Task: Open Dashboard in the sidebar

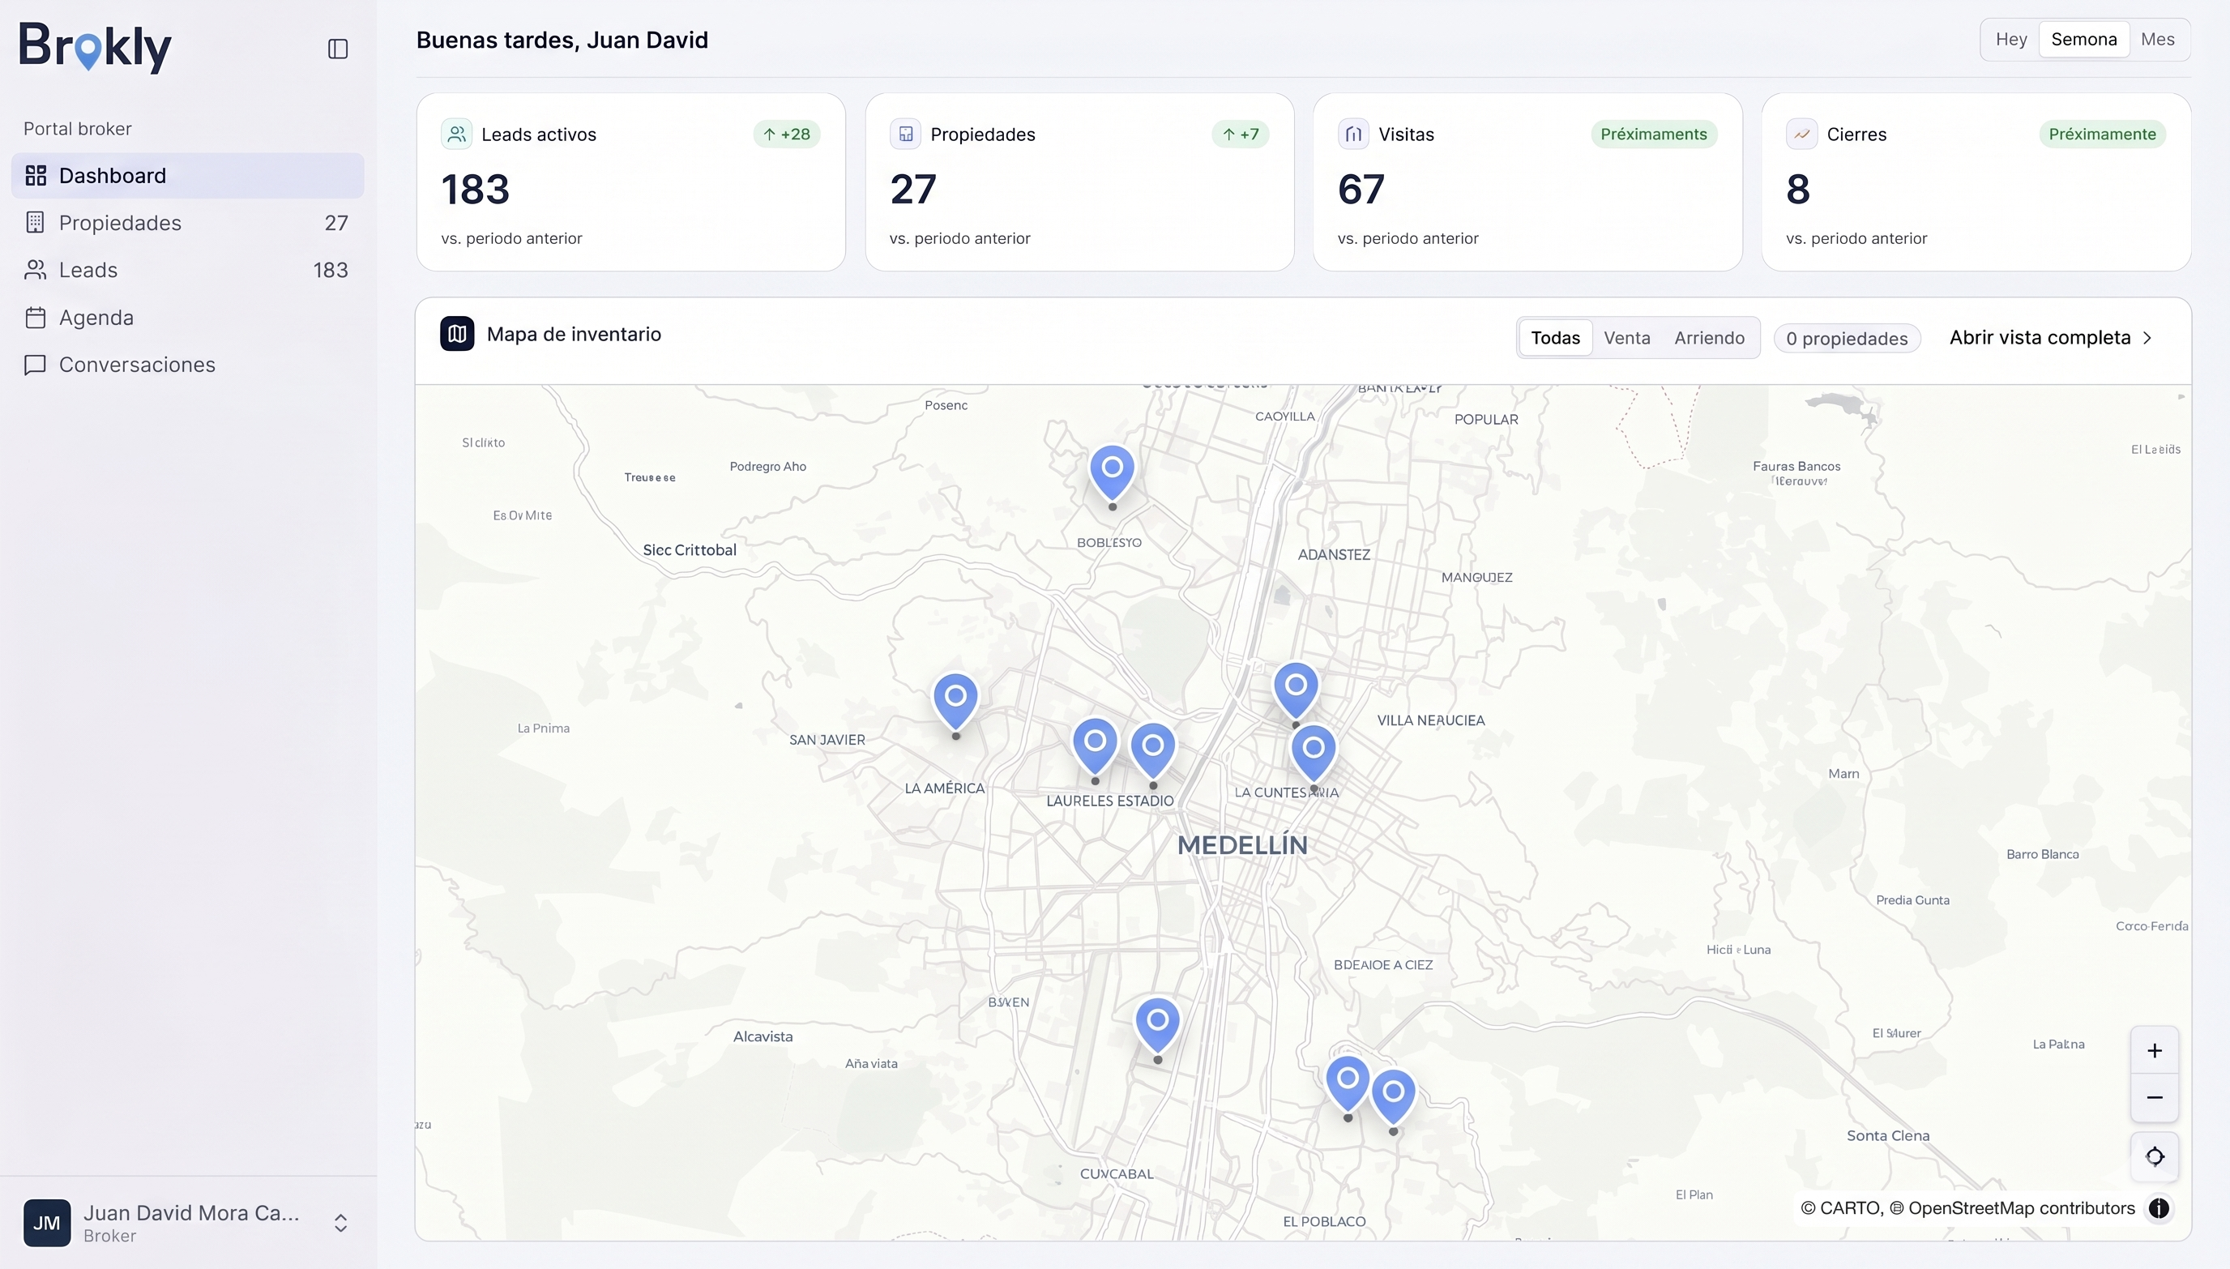Action: tap(187, 175)
